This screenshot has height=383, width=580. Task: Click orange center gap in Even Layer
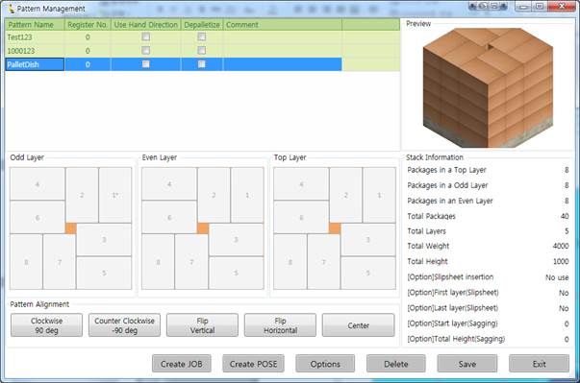pyautogui.click(x=203, y=228)
